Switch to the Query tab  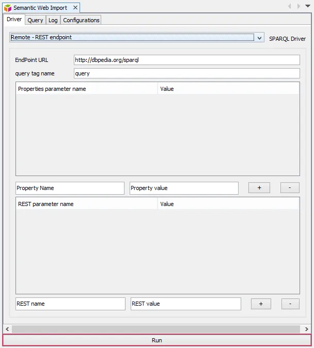click(x=35, y=20)
